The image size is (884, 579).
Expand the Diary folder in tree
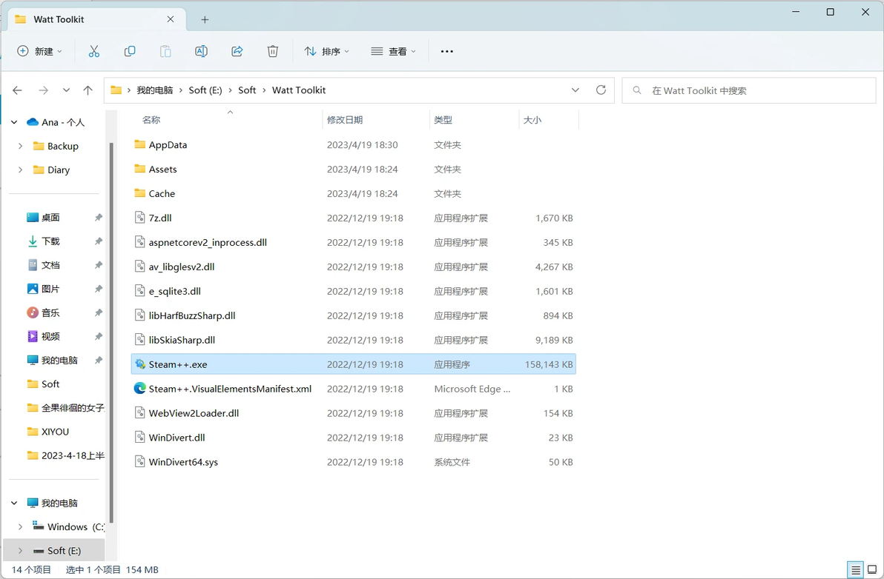point(20,170)
